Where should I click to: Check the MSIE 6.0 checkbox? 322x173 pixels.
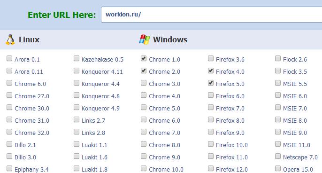[278, 95]
